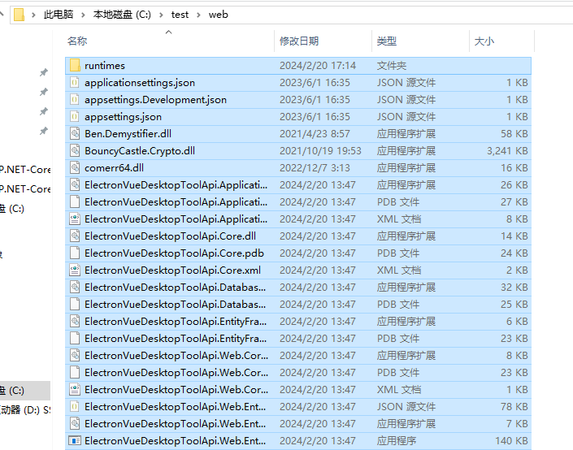This screenshot has height=450, width=573.
Task: Open first P.NET-Core sidebar entry
Action: (25, 170)
